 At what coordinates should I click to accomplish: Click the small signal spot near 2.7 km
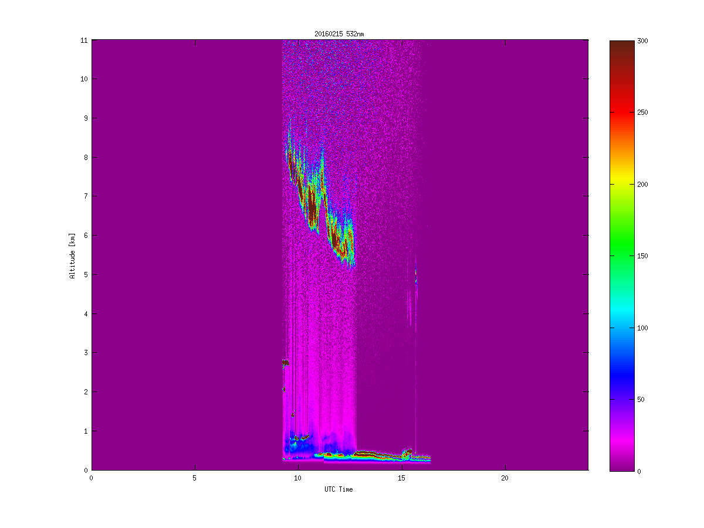[286, 363]
